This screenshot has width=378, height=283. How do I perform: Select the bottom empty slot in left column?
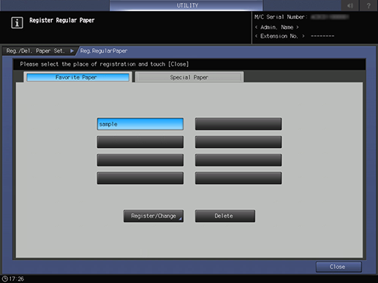pyautogui.click(x=140, y=178)
